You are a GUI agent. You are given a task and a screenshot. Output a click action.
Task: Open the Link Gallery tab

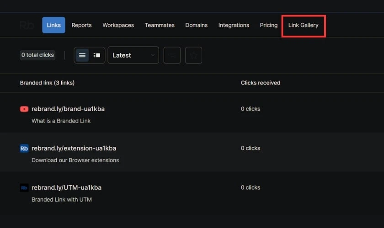coord(303,25)
